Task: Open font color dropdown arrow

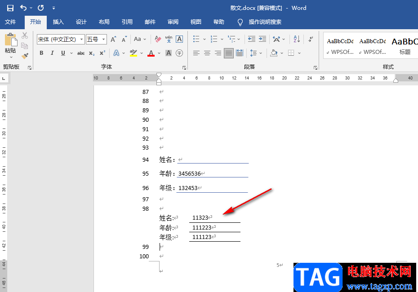Action: click(159, 53)
